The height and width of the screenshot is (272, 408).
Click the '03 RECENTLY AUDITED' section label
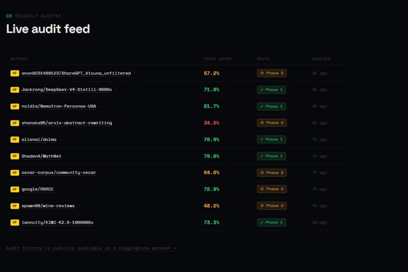pos(34,16)
